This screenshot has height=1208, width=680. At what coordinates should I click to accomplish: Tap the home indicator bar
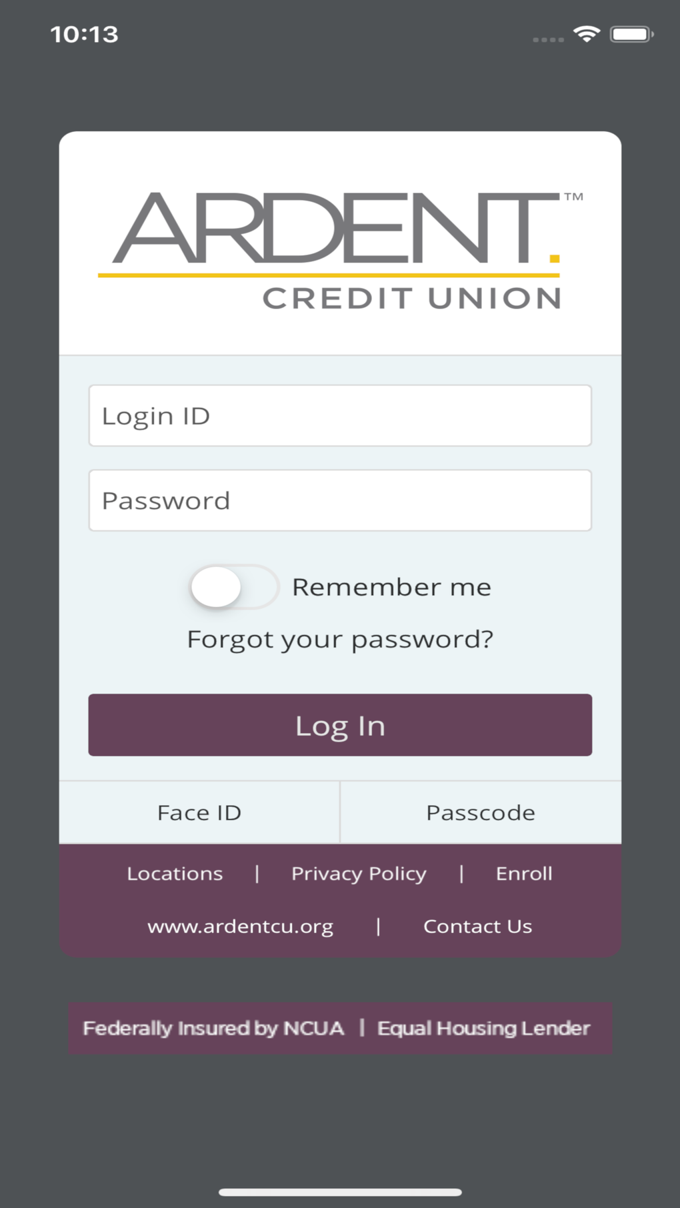[x=340, y=1192]
